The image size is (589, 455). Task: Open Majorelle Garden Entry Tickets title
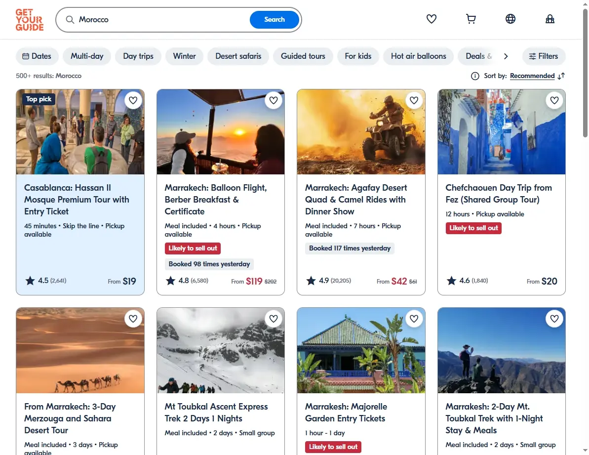[x=346, y=413]
